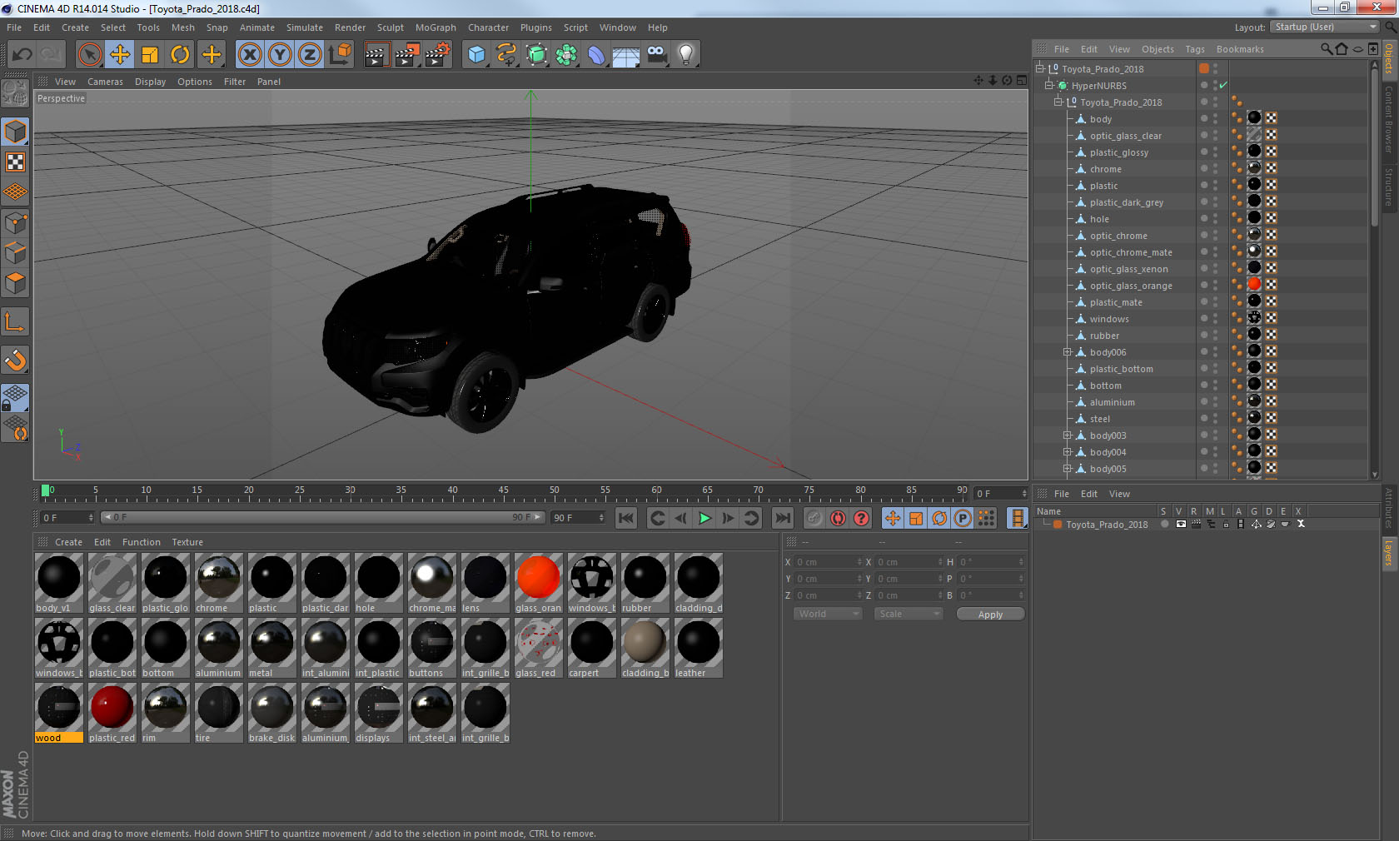Switch to Model mode in left sidebar

pos(15,132)
